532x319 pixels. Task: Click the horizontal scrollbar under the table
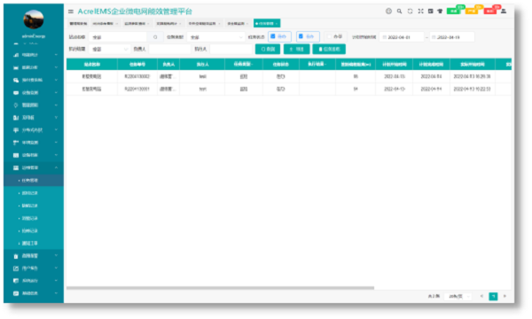pos(220,288)
